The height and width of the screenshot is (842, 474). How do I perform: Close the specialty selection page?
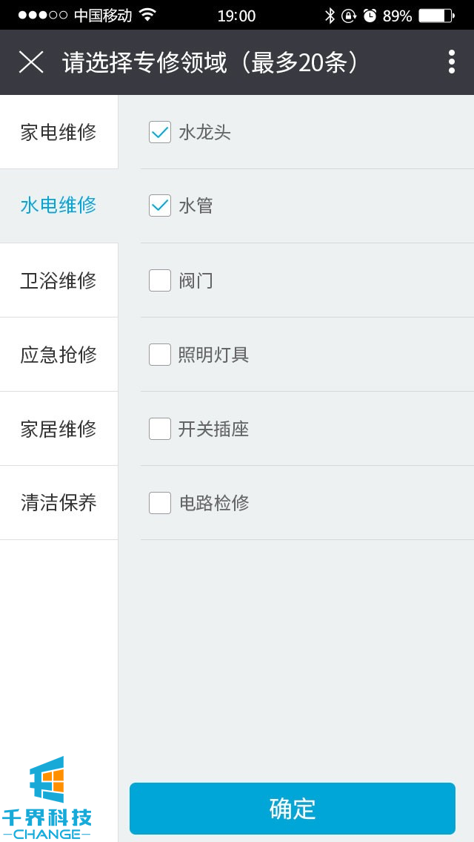[x=31, y=62]
